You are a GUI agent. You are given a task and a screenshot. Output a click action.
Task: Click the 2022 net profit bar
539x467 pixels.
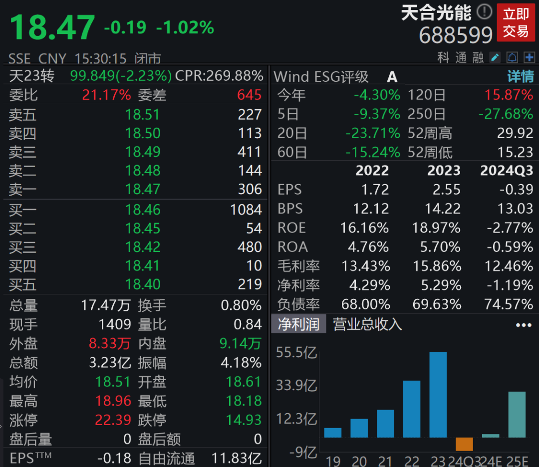[x=412, y=409]
